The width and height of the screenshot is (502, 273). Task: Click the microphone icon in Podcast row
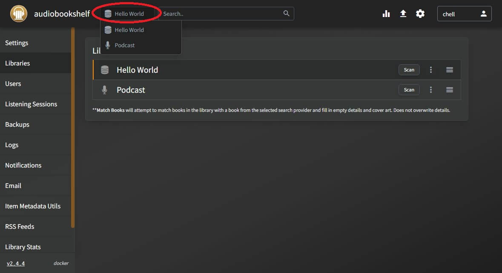tap(104, 90)
